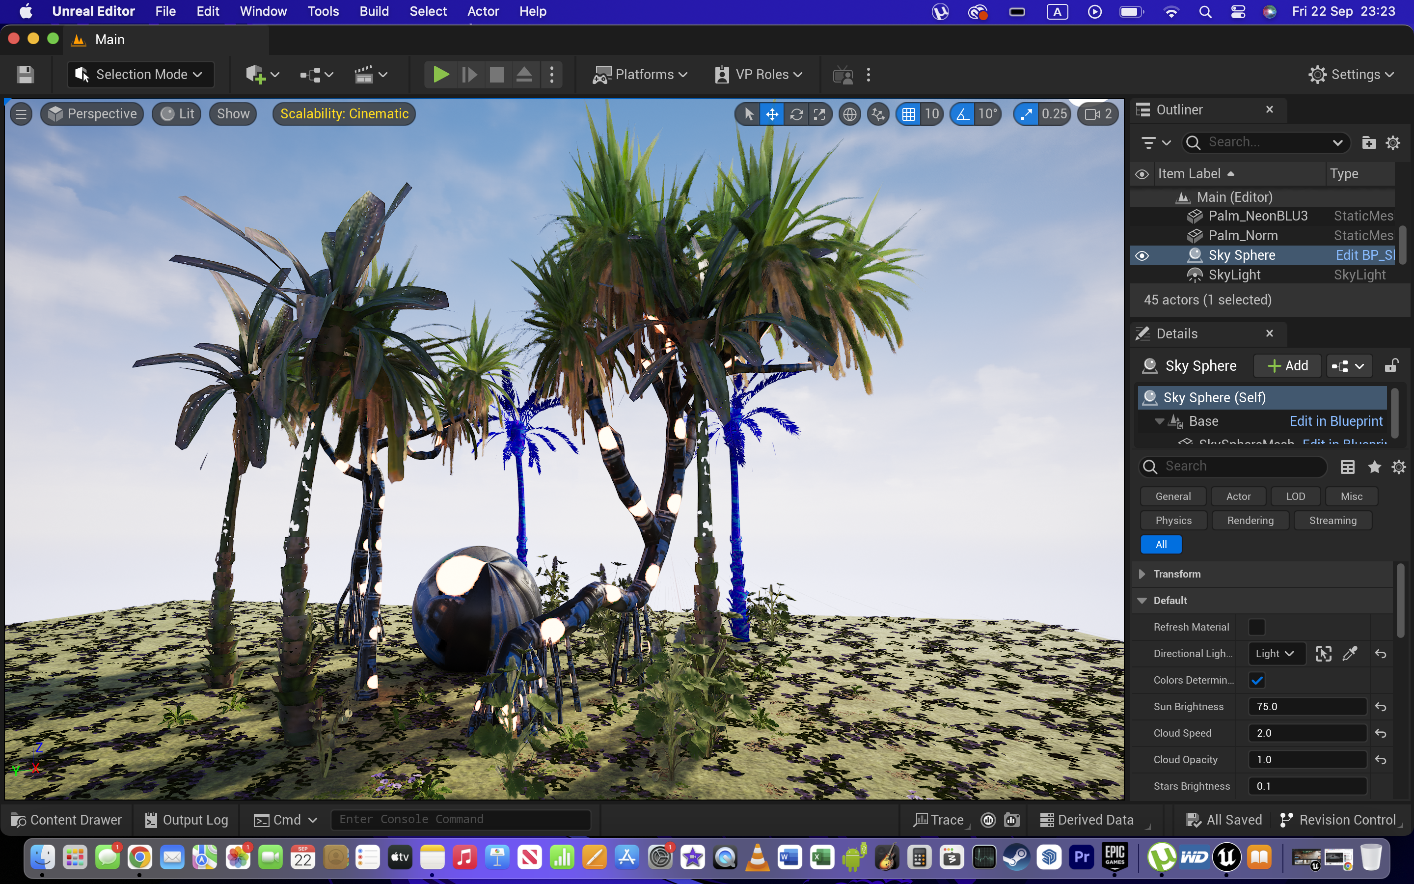Open the Selection Mode dropdown
This screenshot has width=1414, height=884.
click(x=141, y=74)
